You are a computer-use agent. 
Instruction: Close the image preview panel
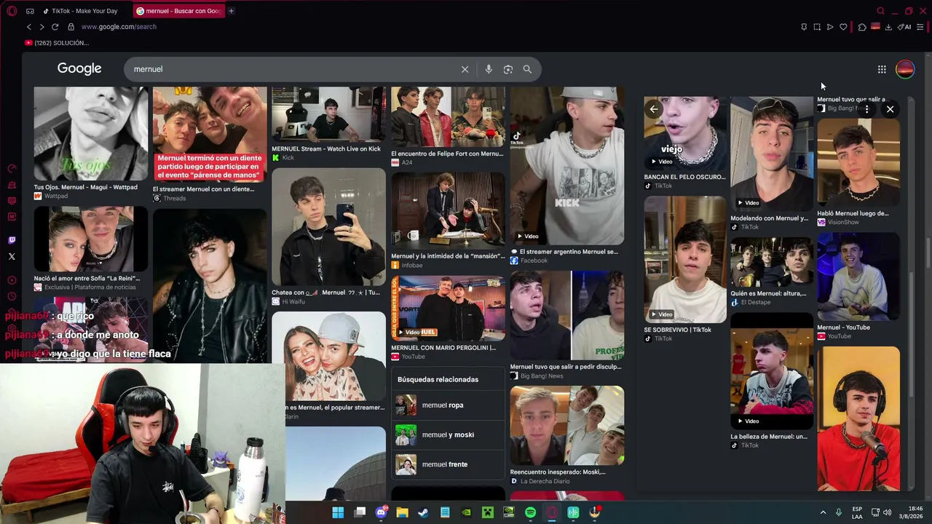tap(890, 109)
